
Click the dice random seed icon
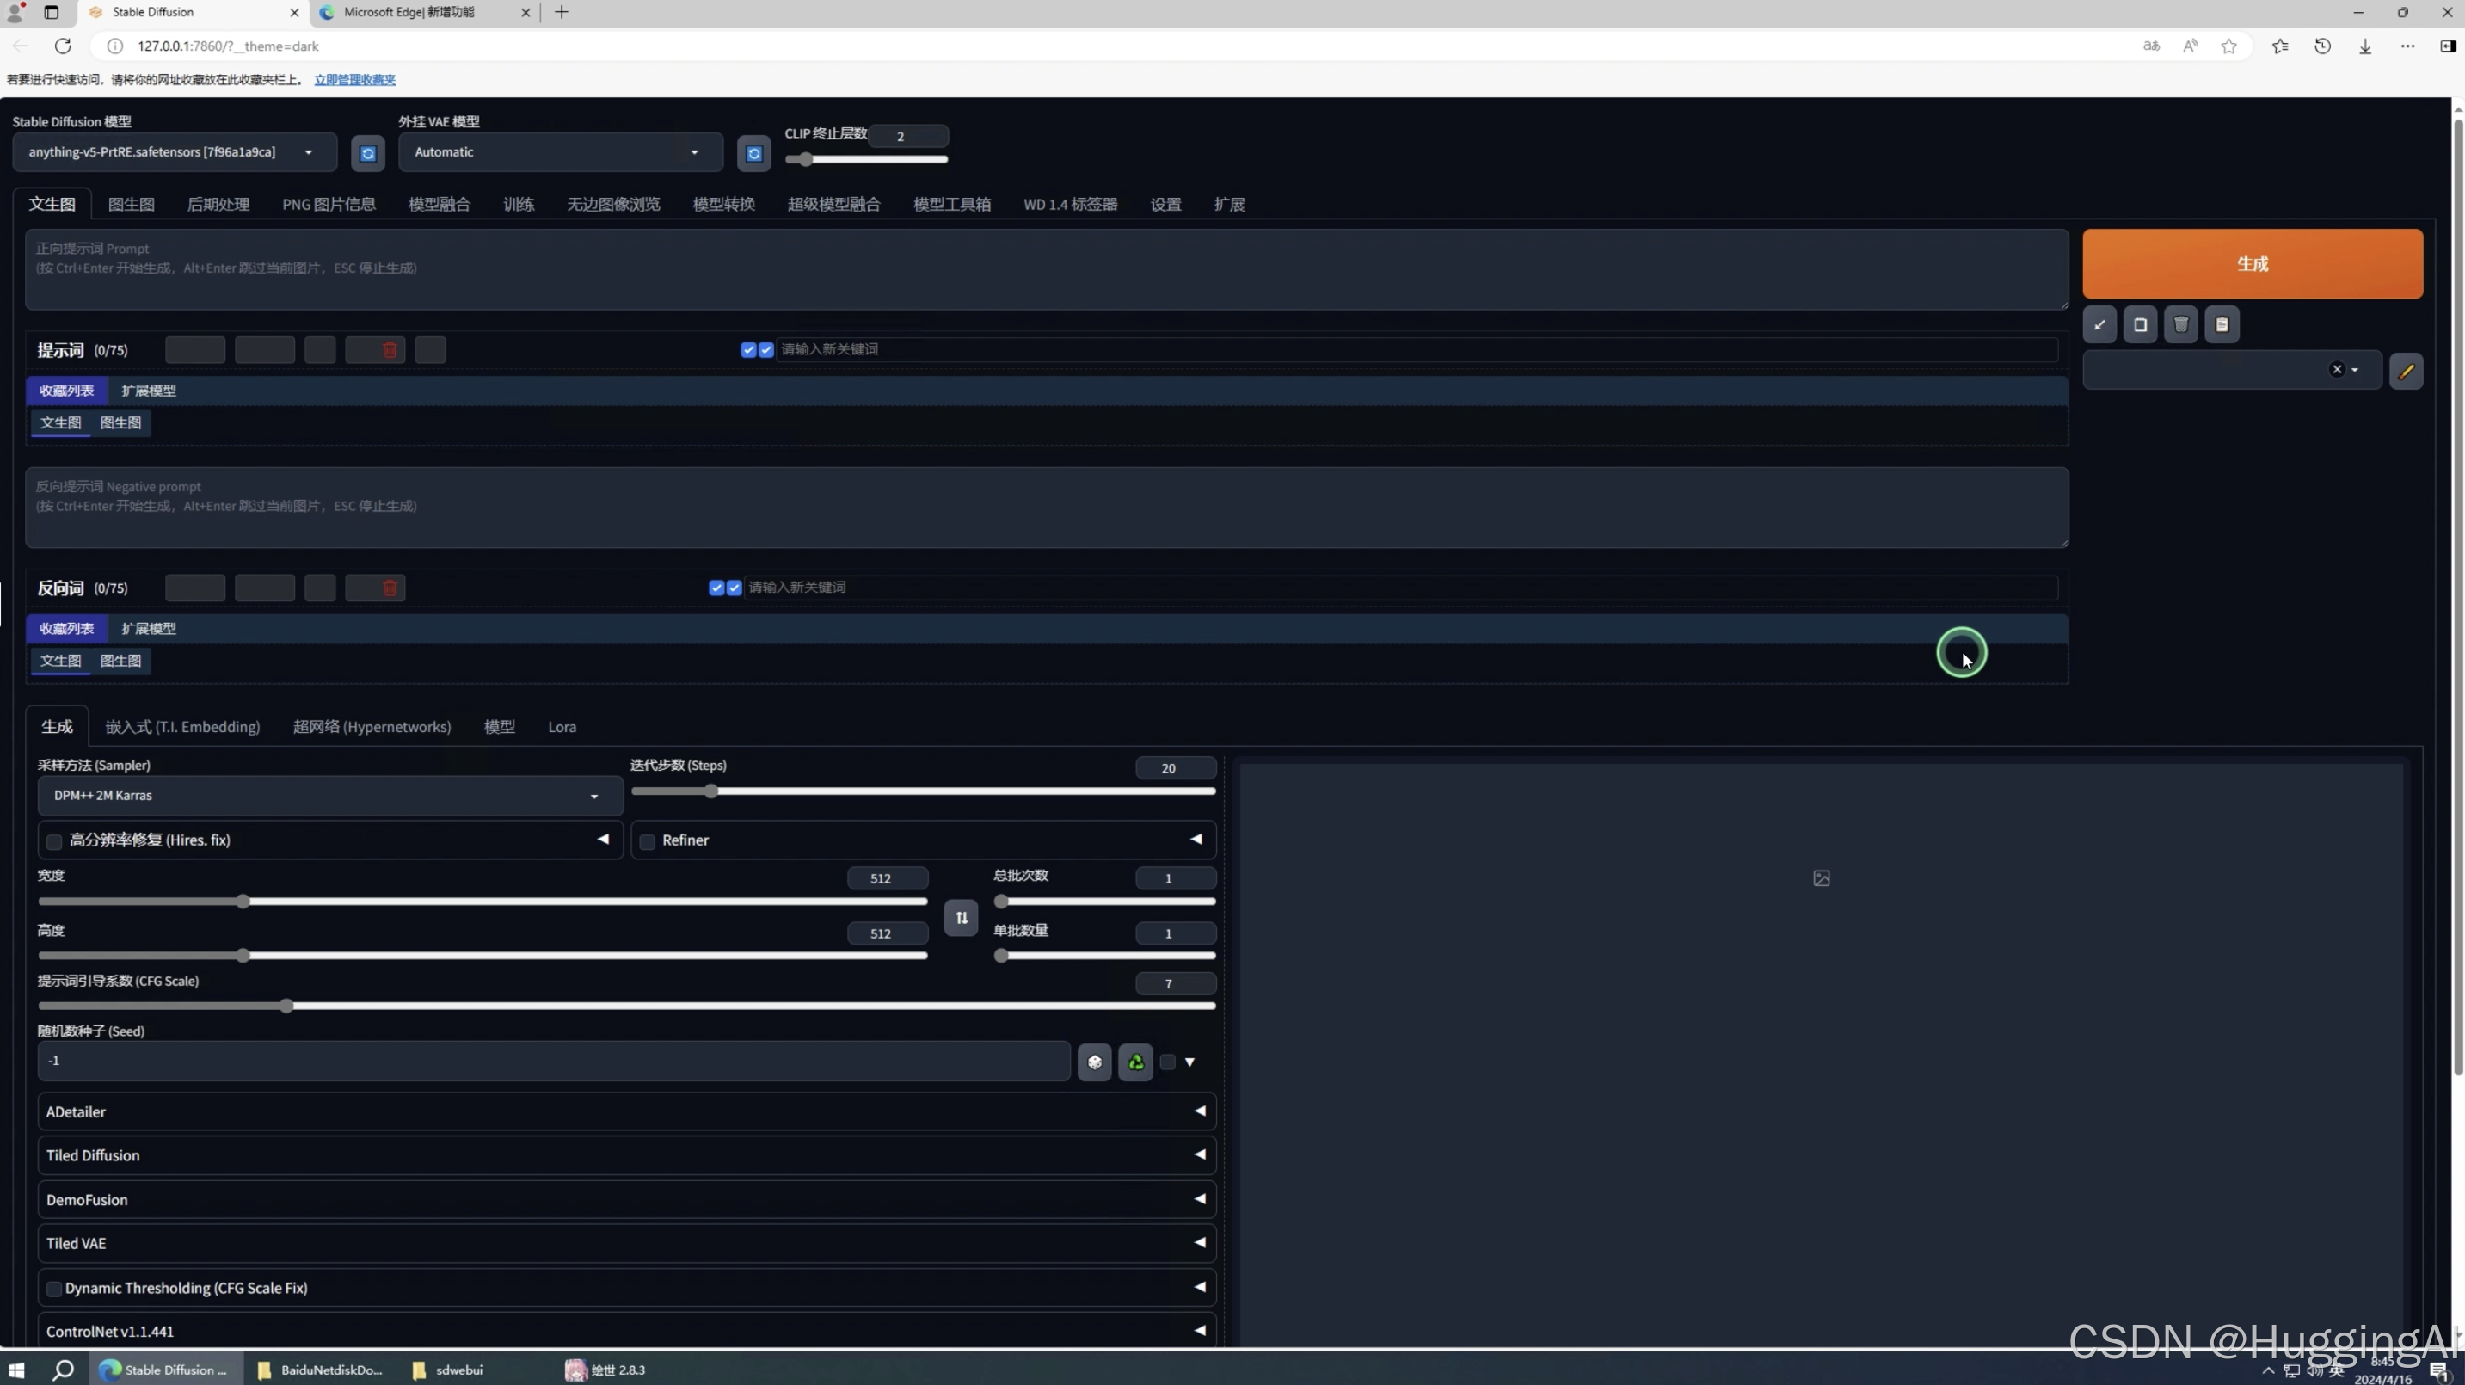(1094, 1062)
